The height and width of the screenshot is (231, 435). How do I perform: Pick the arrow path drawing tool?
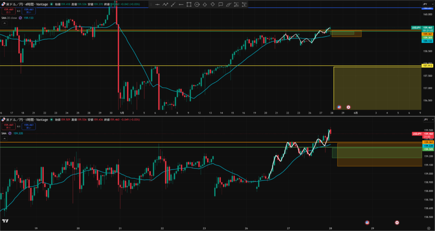click(x=165, y=4)
